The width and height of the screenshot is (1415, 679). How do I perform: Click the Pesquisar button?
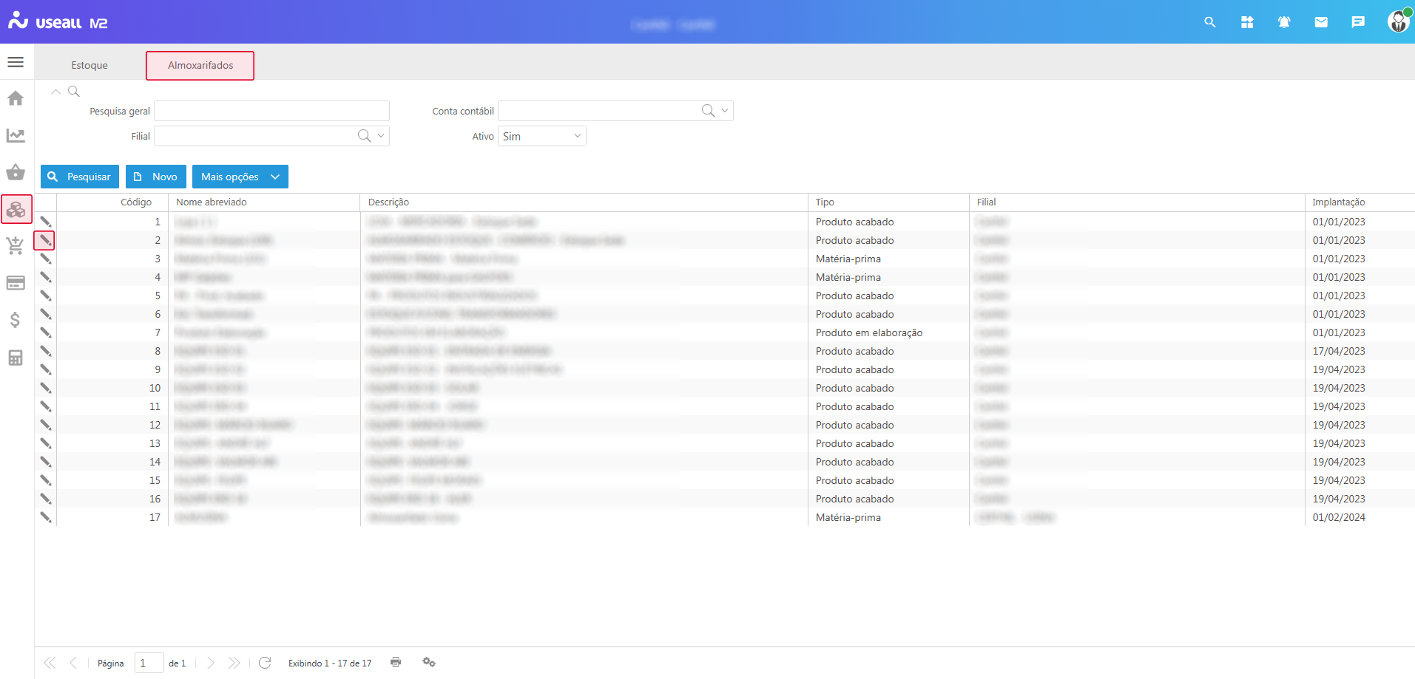tap(80, 177)
